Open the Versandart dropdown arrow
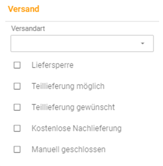 142,43
